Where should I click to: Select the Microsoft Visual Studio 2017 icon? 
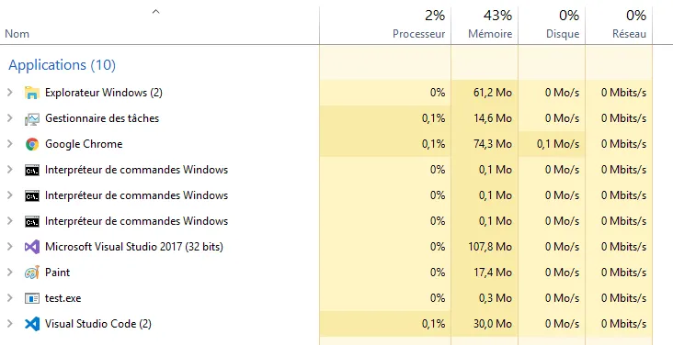(x=32, y=247)
